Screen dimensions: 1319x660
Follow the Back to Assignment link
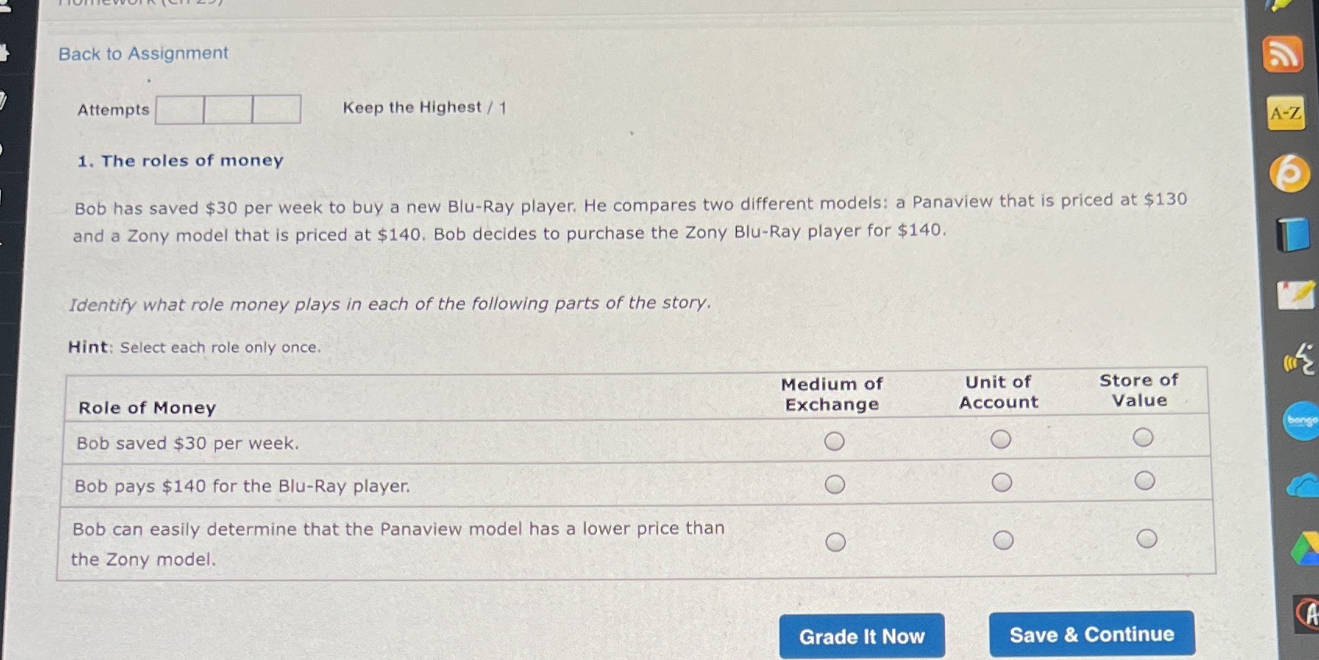[x=143, y=53]
